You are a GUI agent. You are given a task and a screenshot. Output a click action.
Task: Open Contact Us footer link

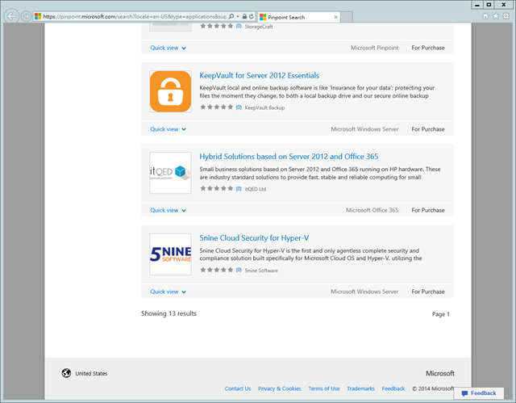(238, 388)
